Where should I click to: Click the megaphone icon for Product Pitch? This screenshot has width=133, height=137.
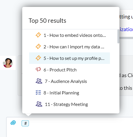click(x=38, y=69)
